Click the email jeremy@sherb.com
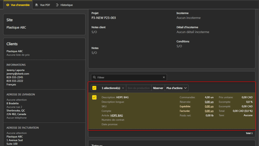 pyautogui.click(x=18, y=74)
